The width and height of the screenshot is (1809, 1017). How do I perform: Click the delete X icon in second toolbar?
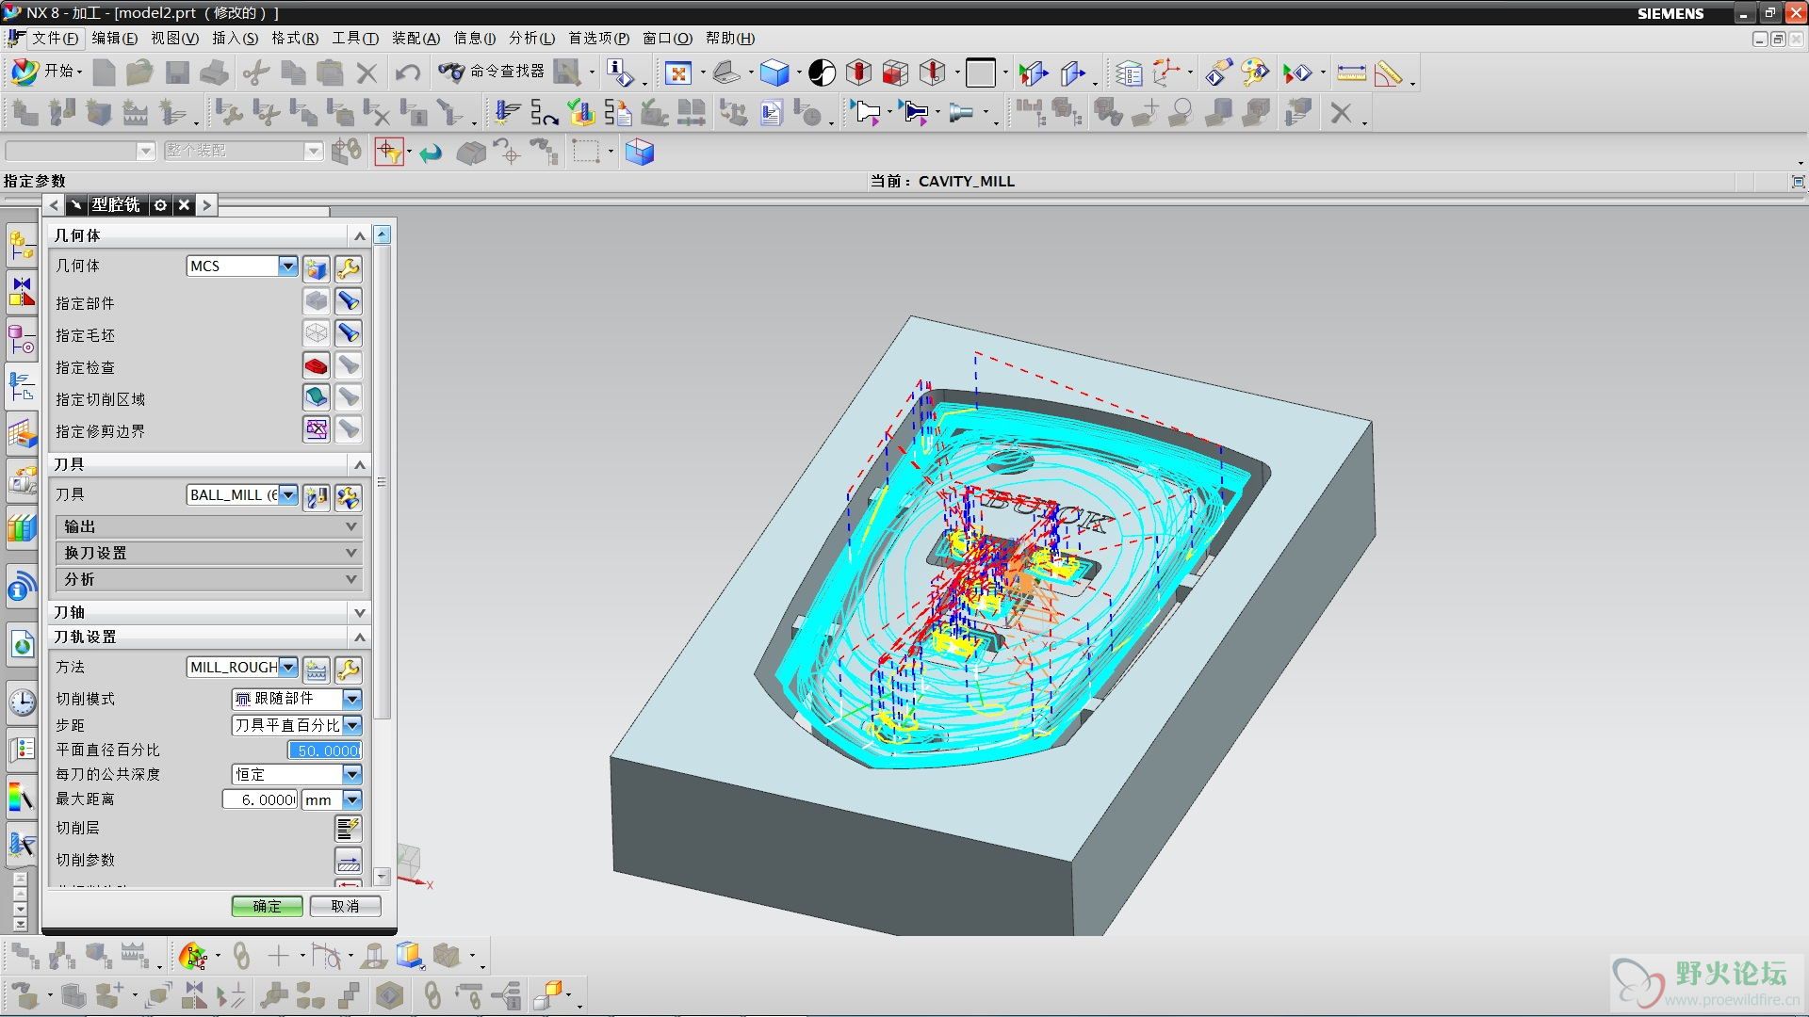point(1341,113)
